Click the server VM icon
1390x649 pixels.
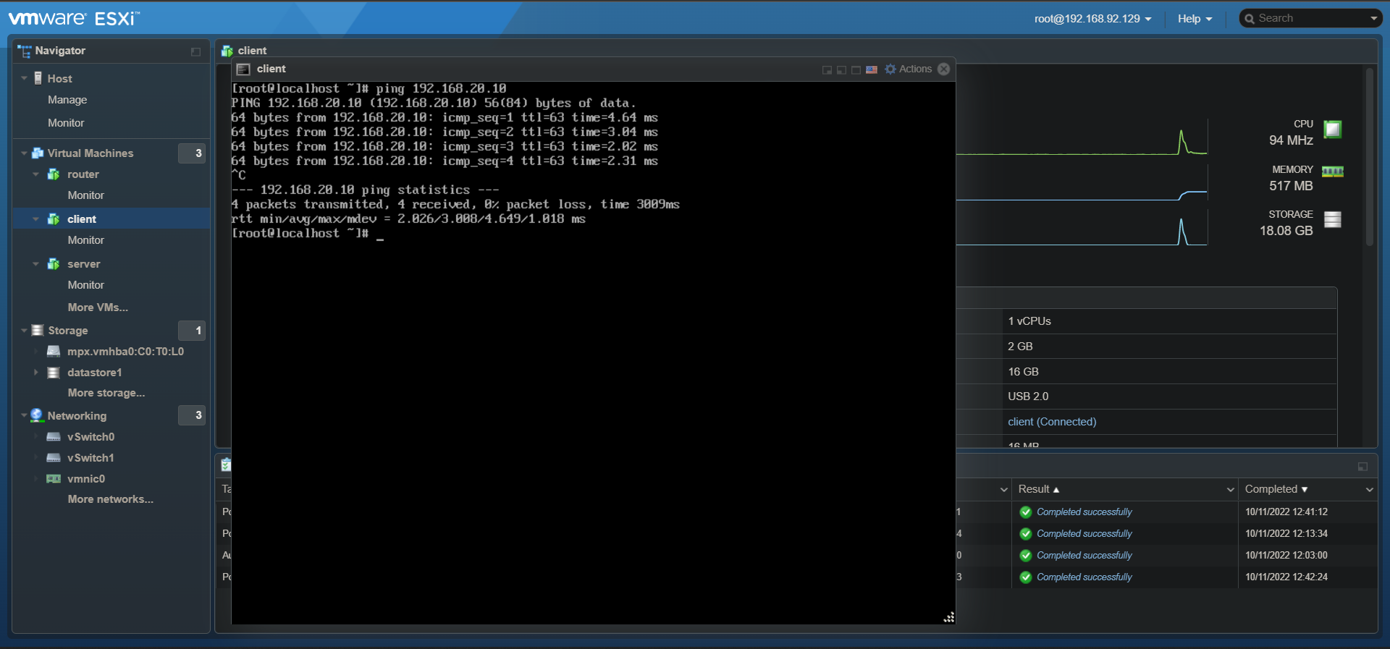click(x=54, y=264)
